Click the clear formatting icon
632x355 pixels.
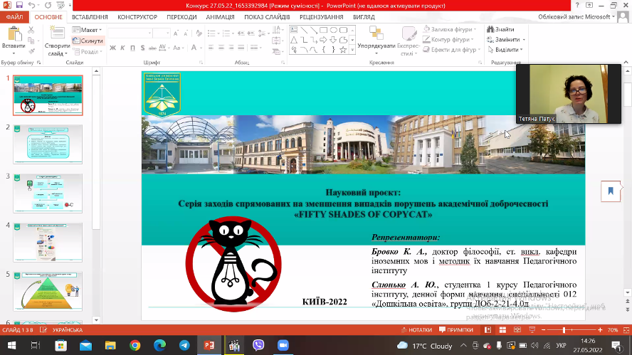tap(199, 33)
